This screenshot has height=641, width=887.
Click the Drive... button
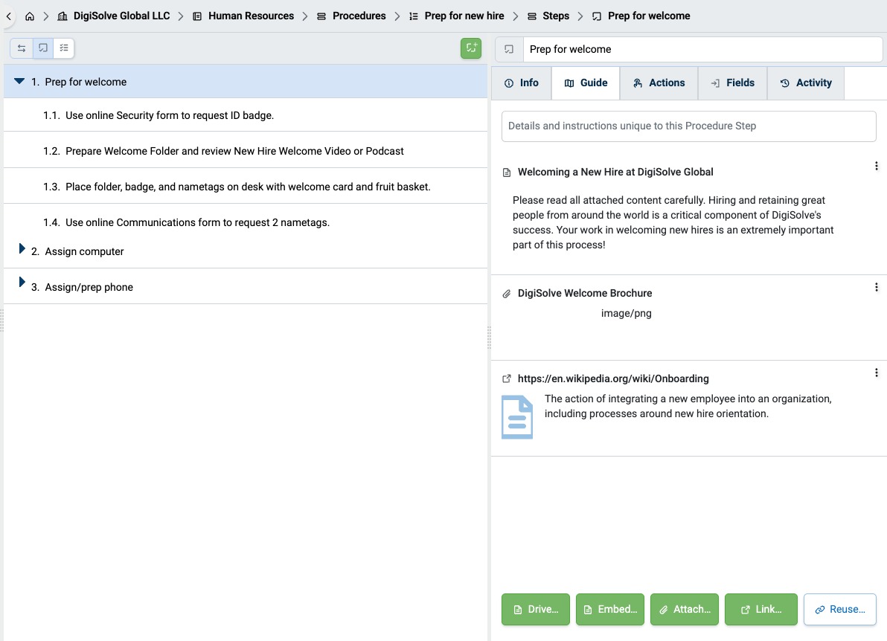[x=536, y=609]
